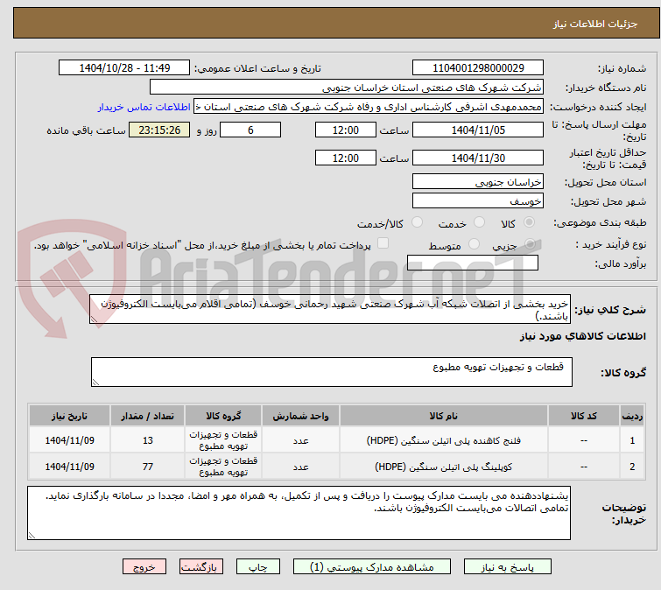The width and height of the screenshot is (661, 590).
Task: Select the خدمت radio button
Action: click(479, 222)
